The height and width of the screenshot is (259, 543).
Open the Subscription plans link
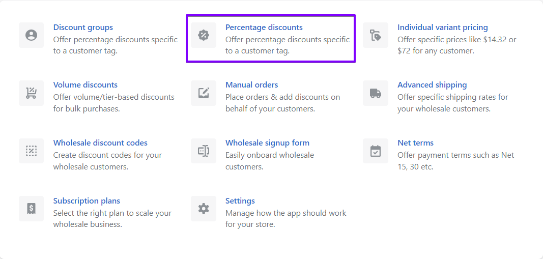tap(87, 200)
